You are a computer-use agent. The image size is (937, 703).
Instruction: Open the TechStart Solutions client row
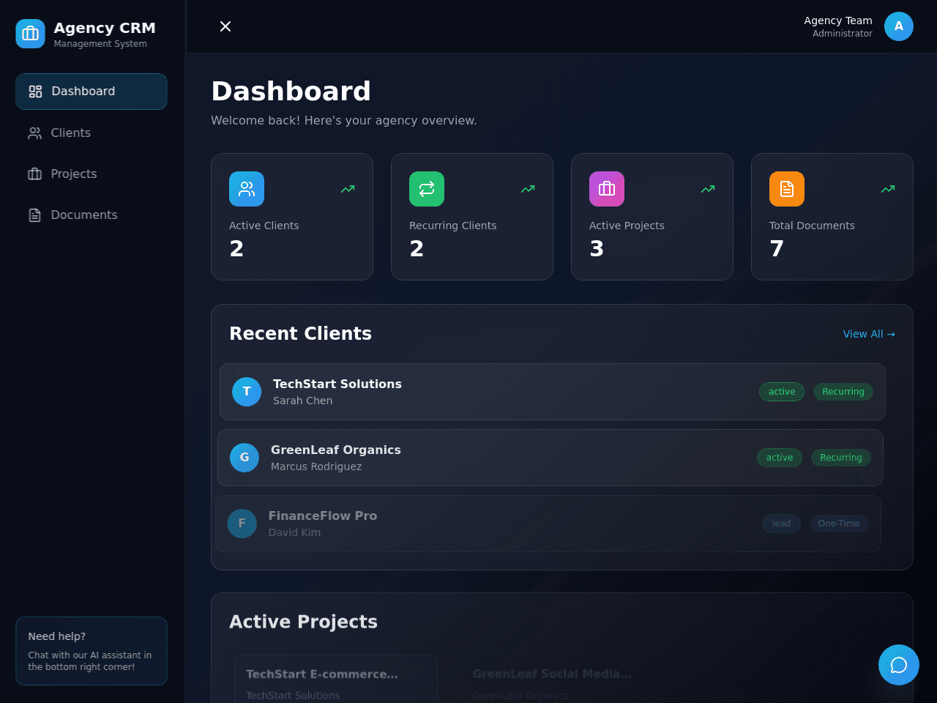point(553,392)
